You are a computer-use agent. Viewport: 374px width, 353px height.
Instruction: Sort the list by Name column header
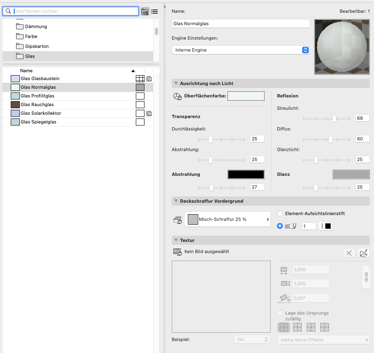[26, 71]
